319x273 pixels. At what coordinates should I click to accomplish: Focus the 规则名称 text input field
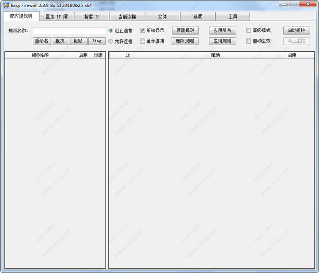point(69,31)
